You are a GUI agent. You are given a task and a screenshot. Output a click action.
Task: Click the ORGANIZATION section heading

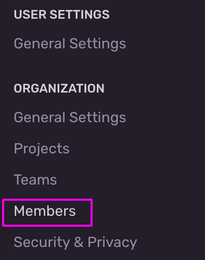pos(59,88)
